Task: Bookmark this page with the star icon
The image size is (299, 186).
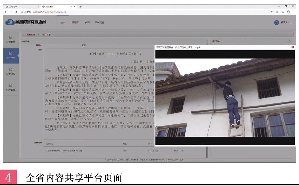Action: [x=277, y=12]
